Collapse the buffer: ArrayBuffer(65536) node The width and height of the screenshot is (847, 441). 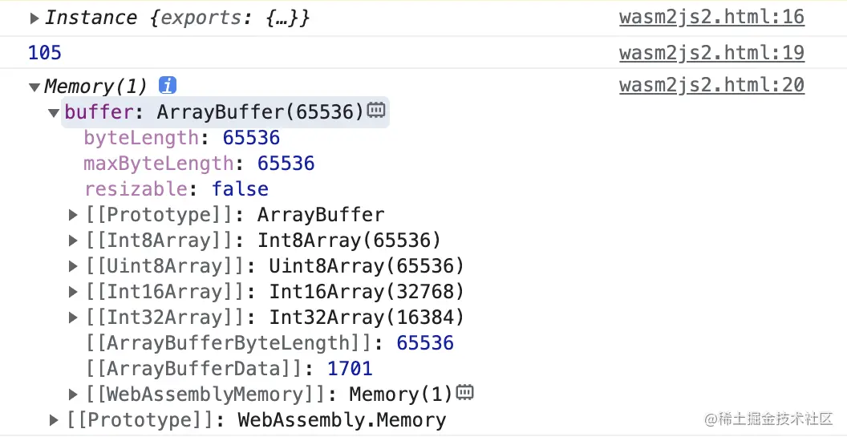coord(54,113)
